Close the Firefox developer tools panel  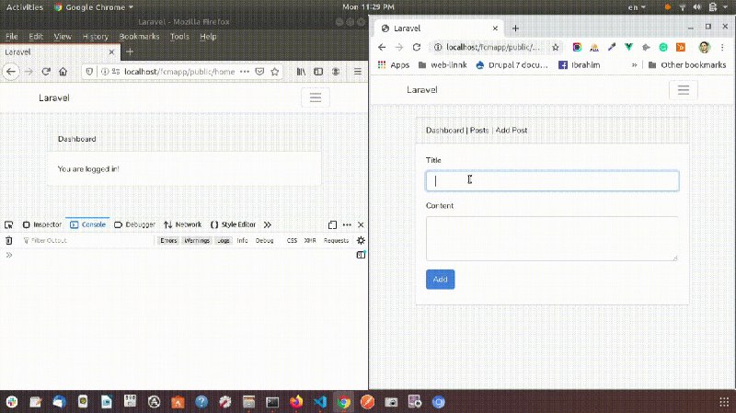coord(361,224)
